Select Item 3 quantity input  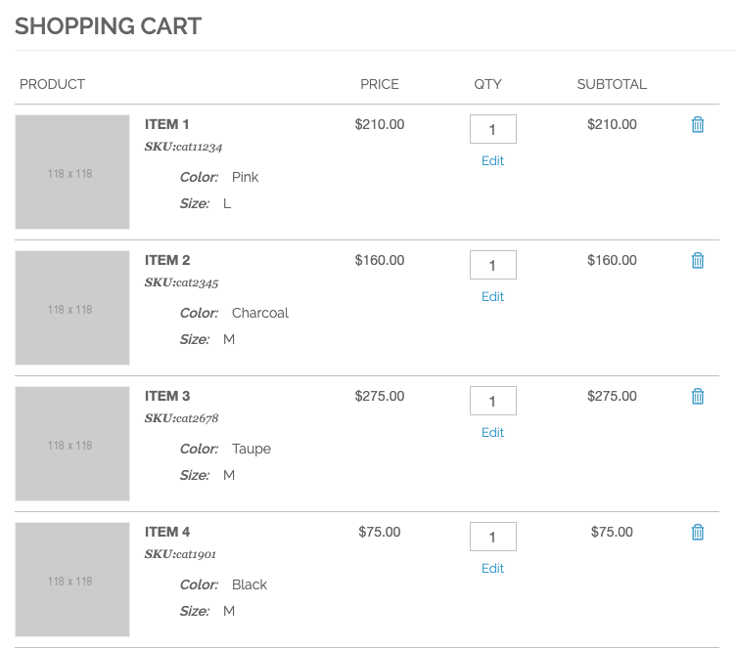click(492, 401)
